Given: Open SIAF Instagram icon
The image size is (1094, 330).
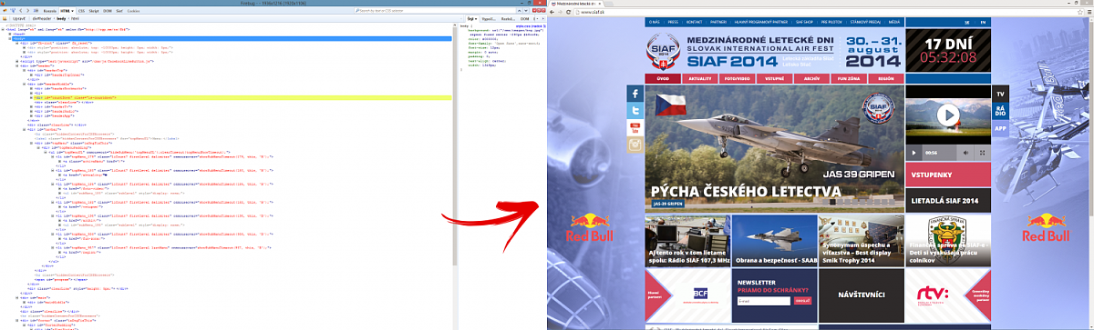Looking at the screenshot, I should click(x=635, y=145).
